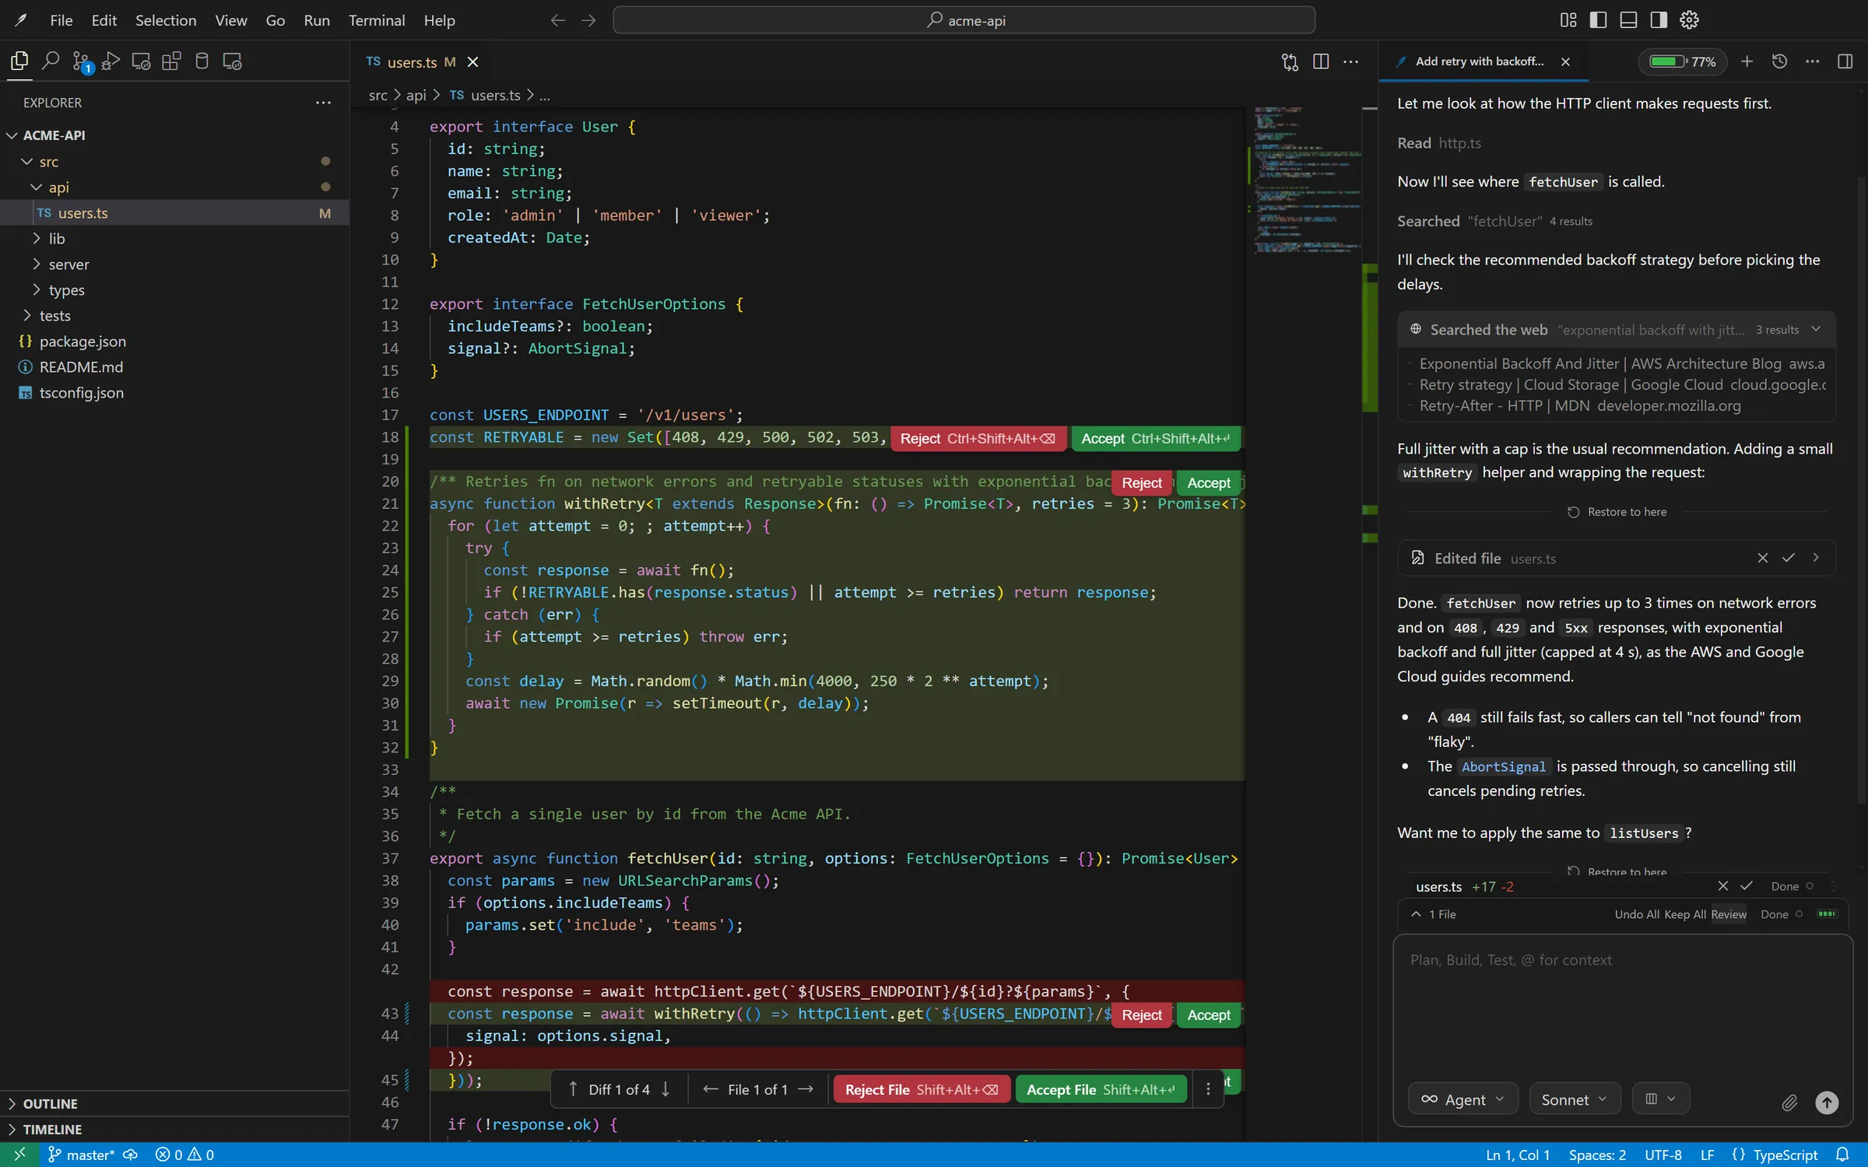Viewport: 1868px width, 1167px height.
Task: Open the Agent mode dropdown
Action: 1462,1099
